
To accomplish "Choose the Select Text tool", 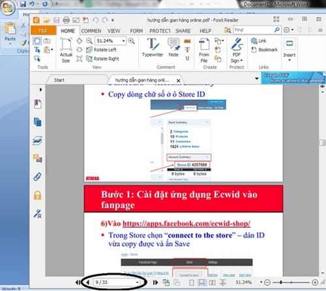I will (x=37, y=50).
